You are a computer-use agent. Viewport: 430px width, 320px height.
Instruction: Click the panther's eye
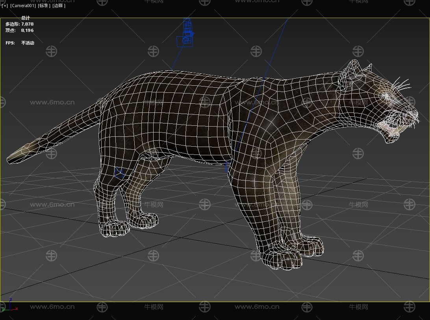pos(387,96)
